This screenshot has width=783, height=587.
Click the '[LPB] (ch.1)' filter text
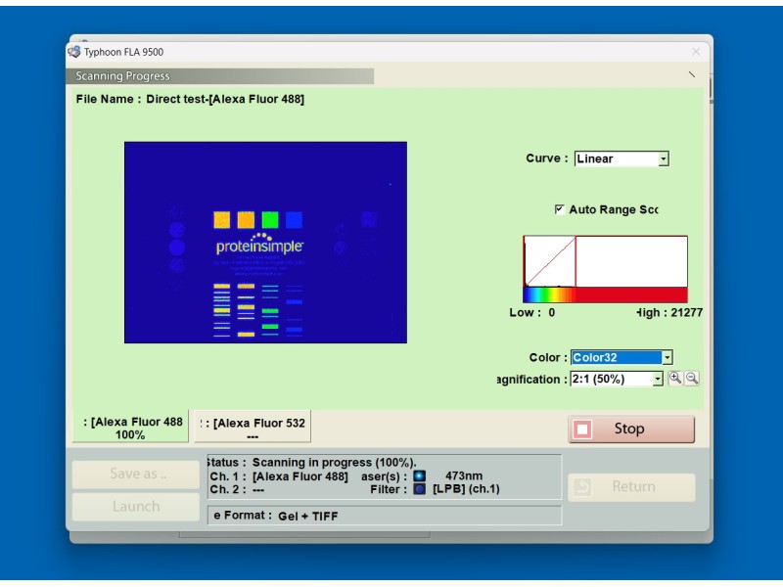[466, 489]
